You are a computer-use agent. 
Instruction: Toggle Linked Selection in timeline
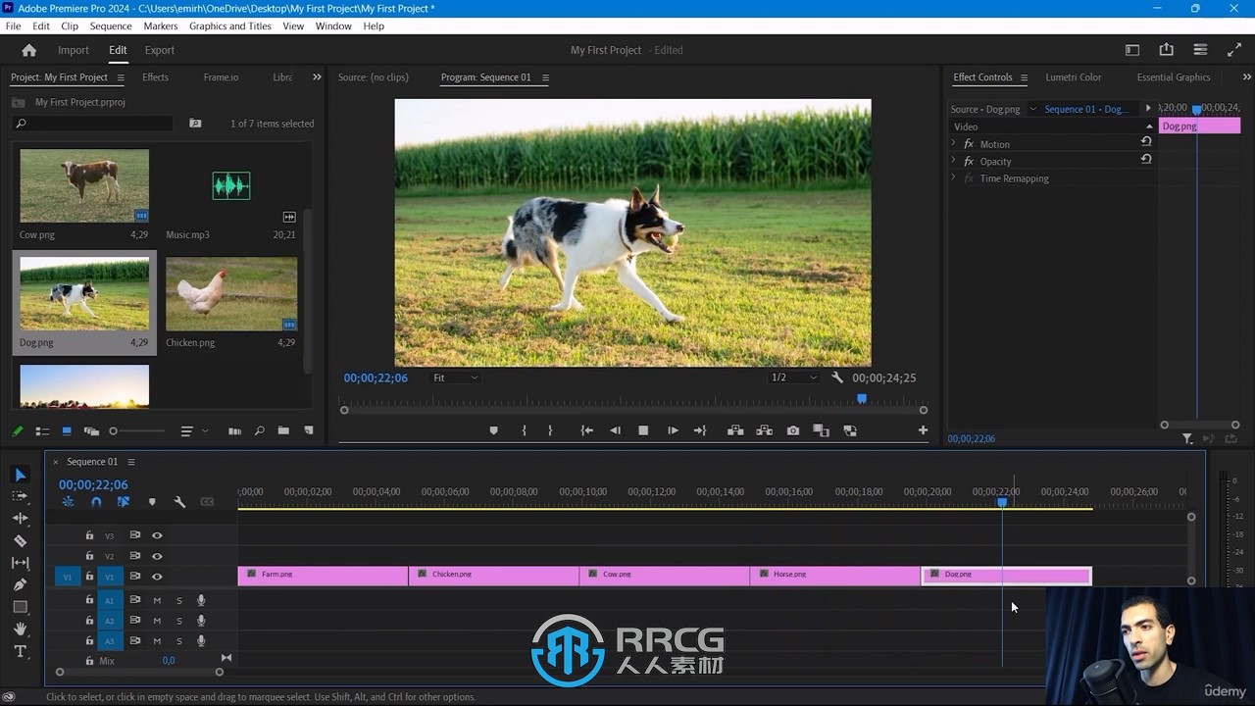tap(124, 502)
